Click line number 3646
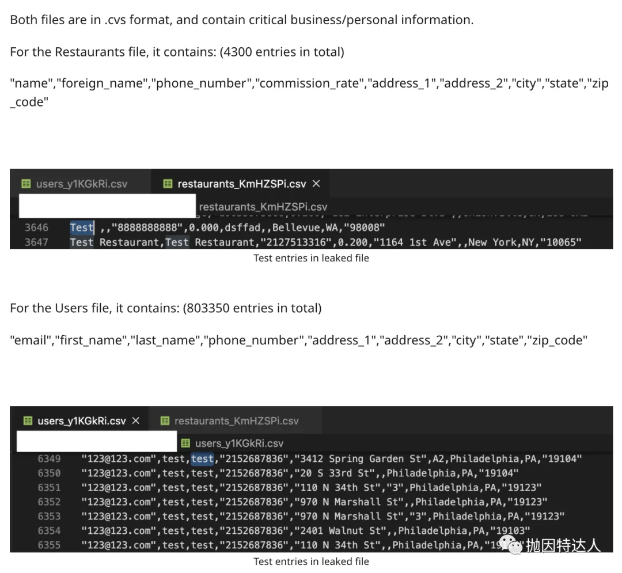Viewport: 622px width, 573px height. point(36,227)
